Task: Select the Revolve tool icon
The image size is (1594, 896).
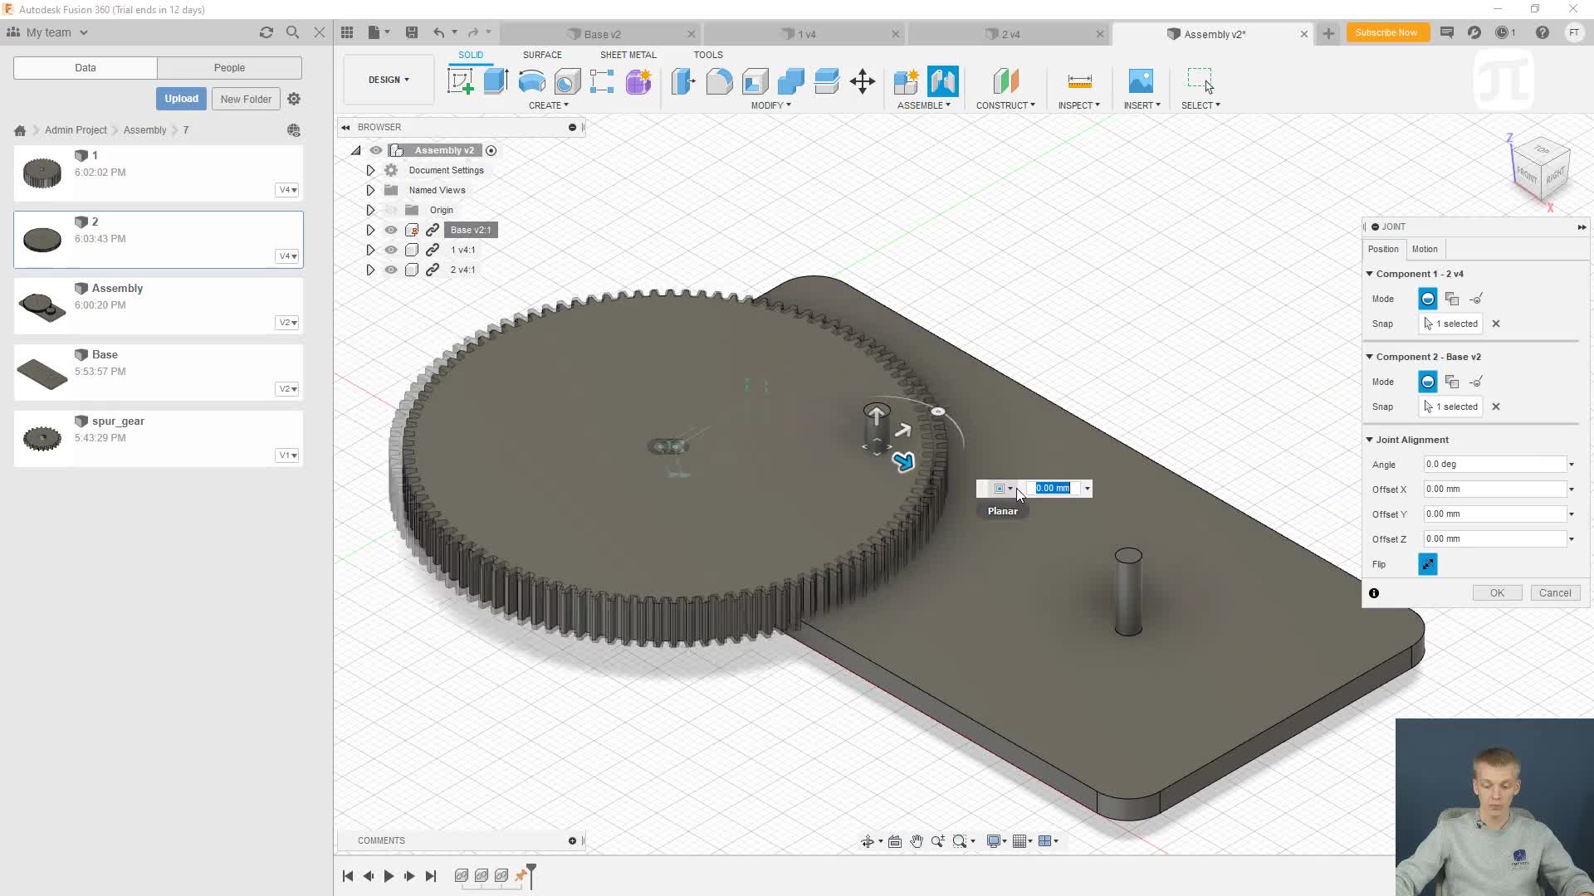Action: (531, 81)
